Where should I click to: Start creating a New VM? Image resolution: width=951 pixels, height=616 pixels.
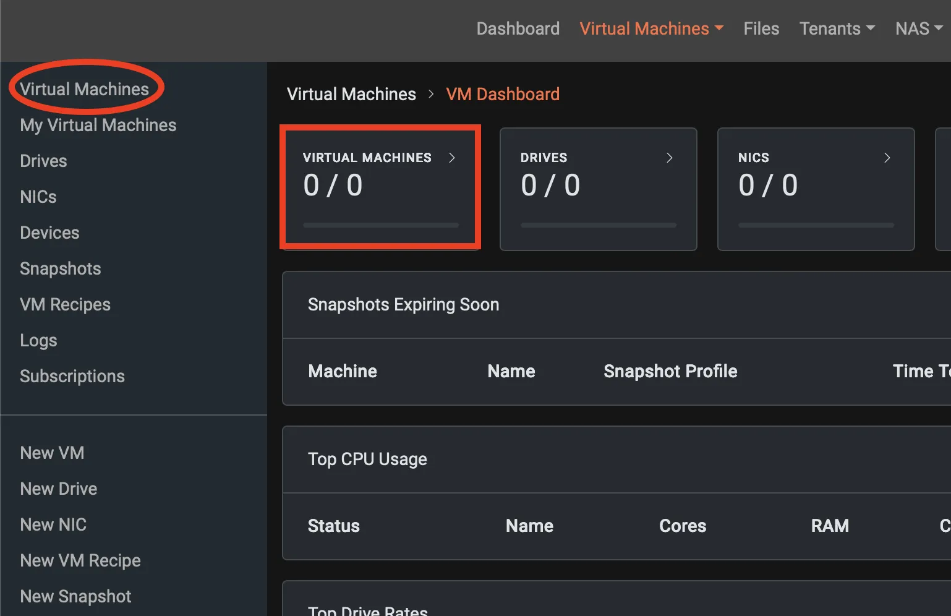[52, 452]
